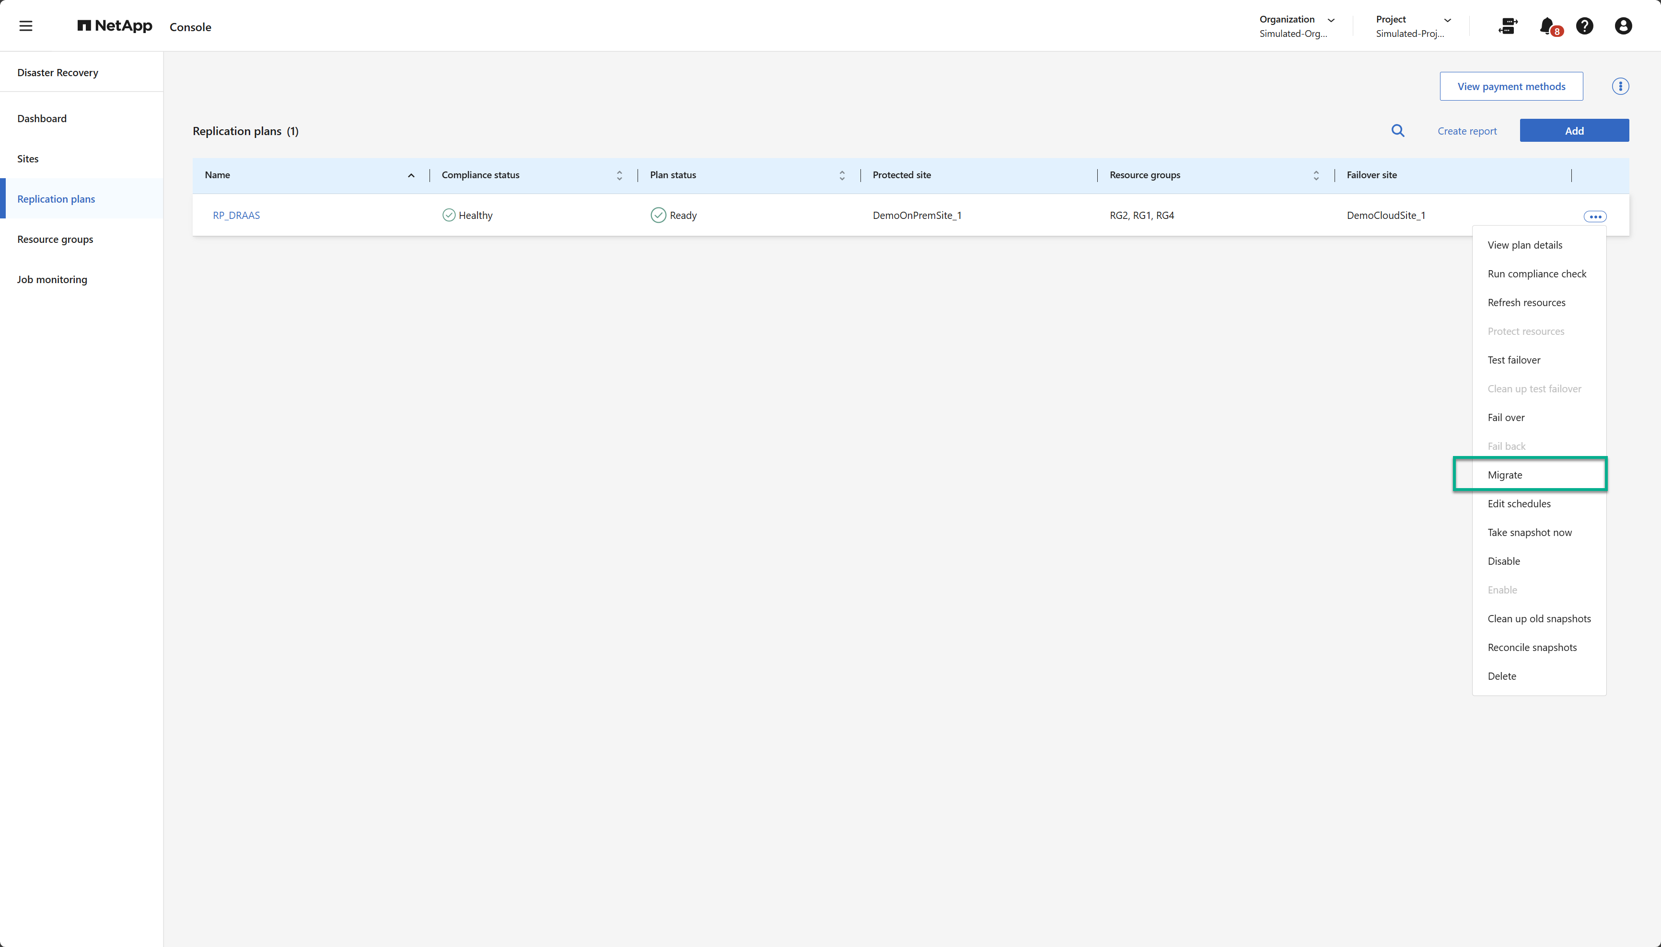Open the help question mark icon
1661x947 pixels.
pos(1584,26)
